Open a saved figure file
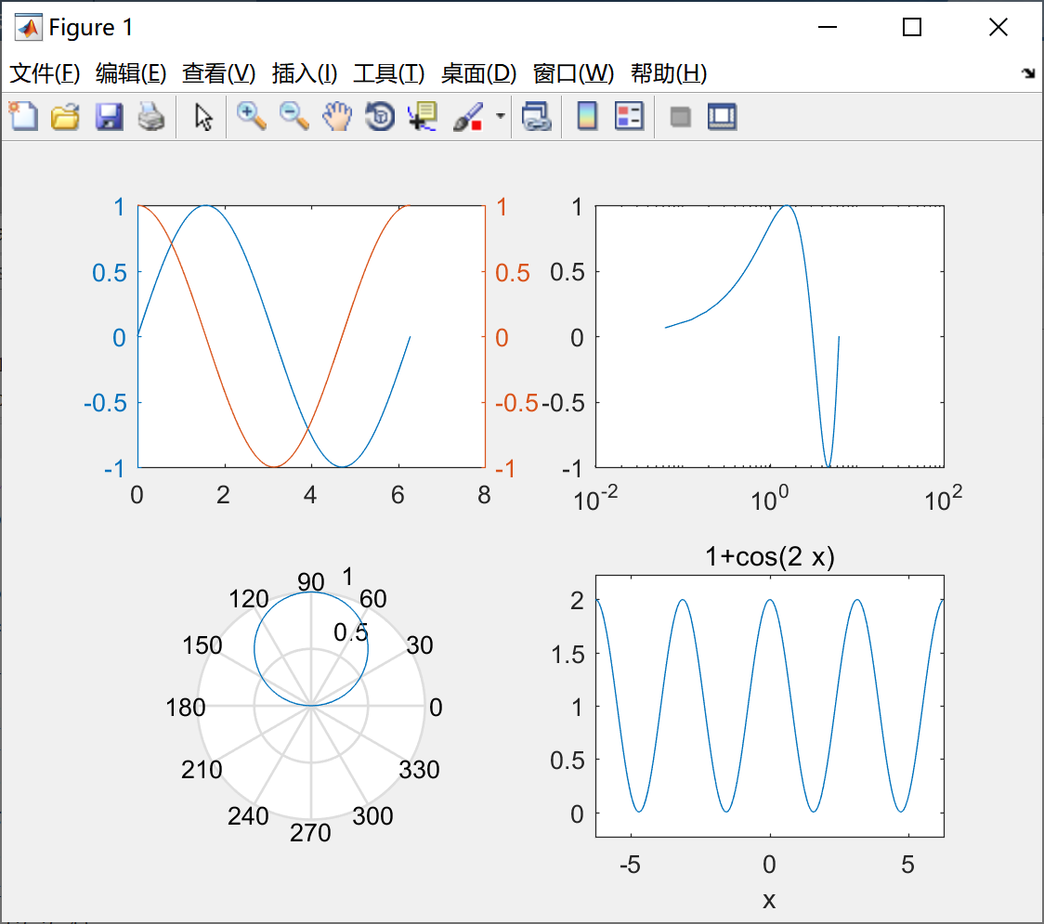The height and width of the screenshot is (924, 1044). click(x=65, y=116)
